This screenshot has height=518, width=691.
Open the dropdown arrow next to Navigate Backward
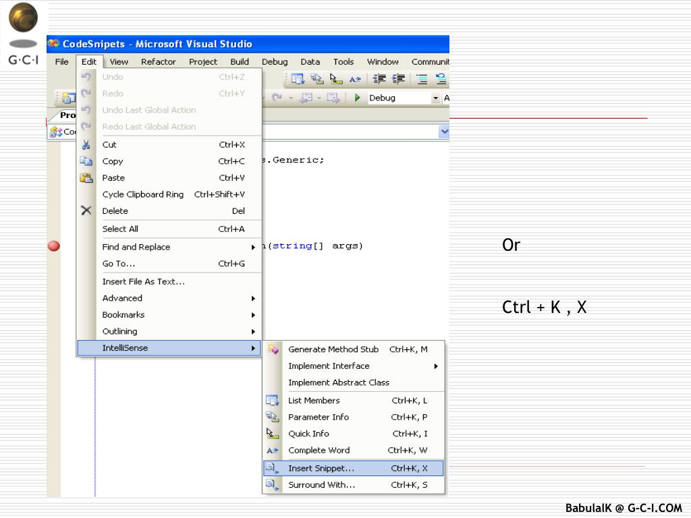point(319,98)
